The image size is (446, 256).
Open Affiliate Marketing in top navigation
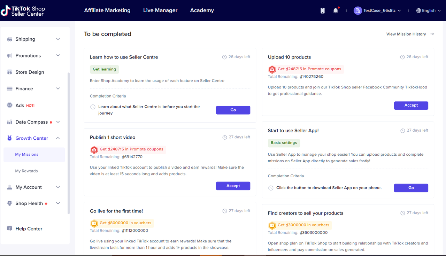[107, 10]
